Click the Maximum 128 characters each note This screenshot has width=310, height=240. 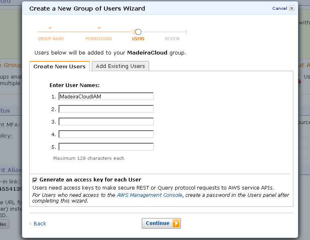(89, 158)
